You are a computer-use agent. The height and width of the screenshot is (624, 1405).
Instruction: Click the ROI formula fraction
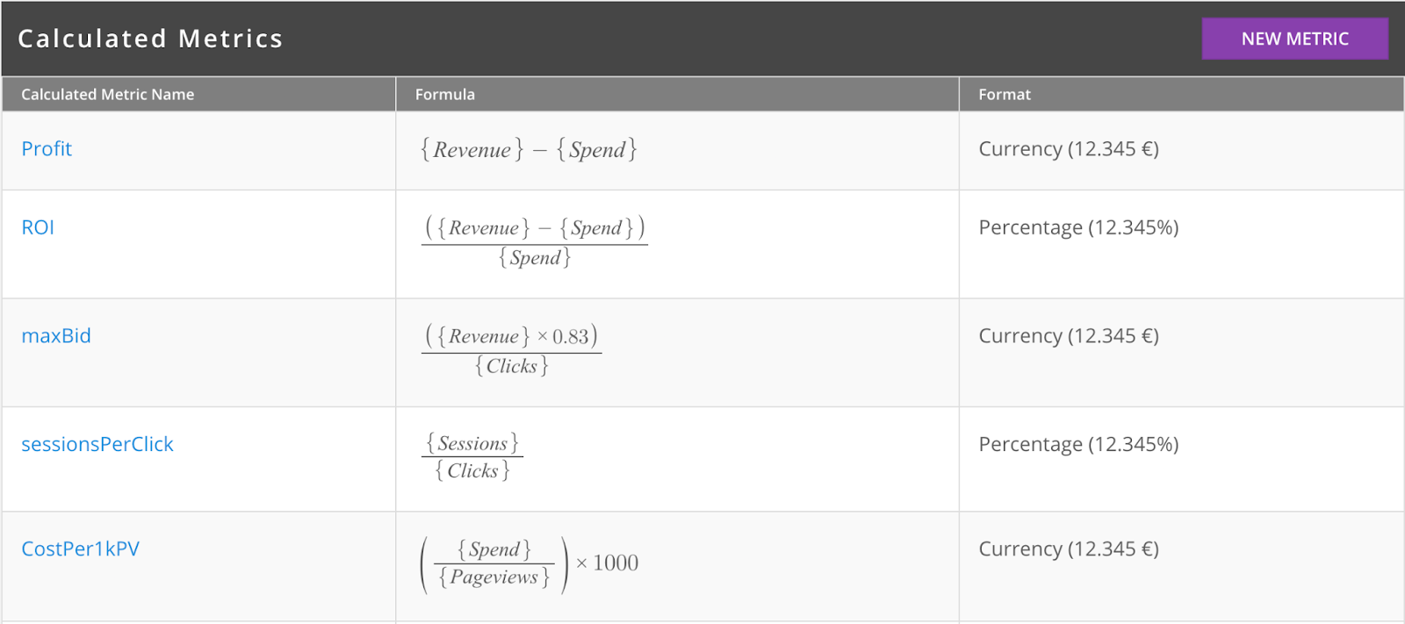click(x=535, y=242)
